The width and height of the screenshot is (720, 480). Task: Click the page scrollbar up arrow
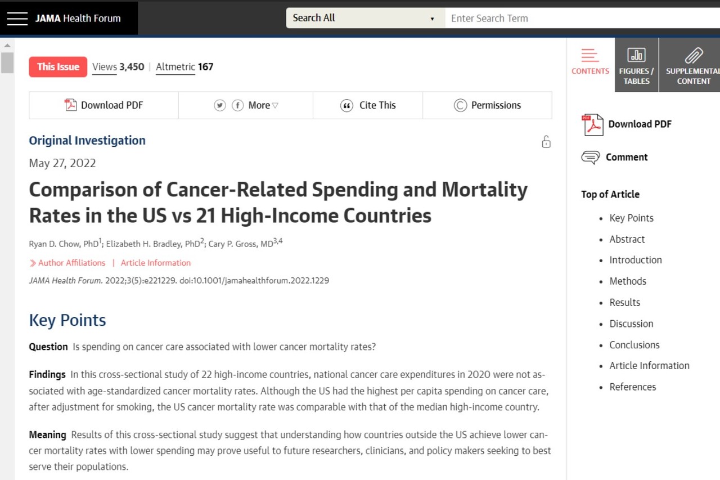point(7,46)
